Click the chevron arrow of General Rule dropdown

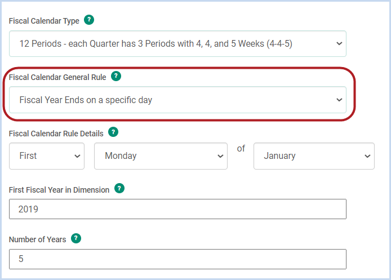tap(339, 100)
